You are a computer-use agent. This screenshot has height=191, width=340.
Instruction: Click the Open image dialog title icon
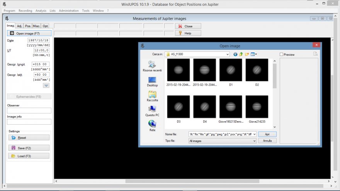pos(143,46)
